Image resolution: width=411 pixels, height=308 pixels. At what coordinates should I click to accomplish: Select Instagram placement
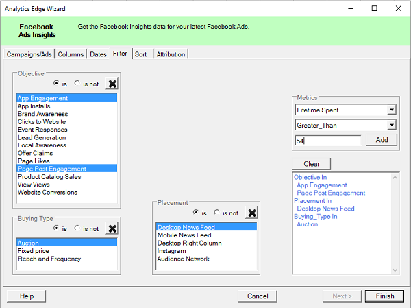(207, 251)
